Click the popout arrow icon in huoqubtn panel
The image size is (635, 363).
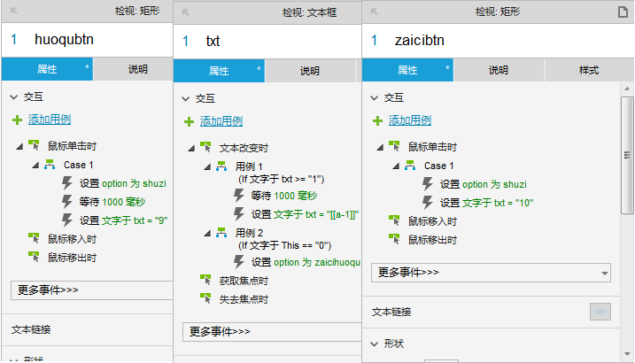coord(14,11)
